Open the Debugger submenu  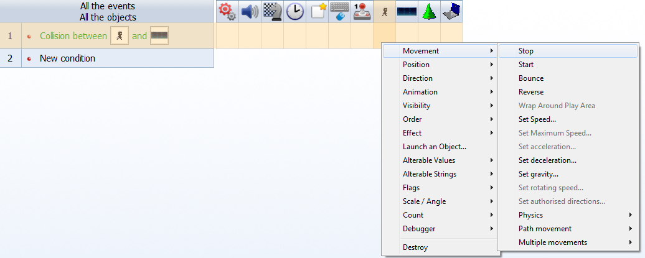(440, 228)
